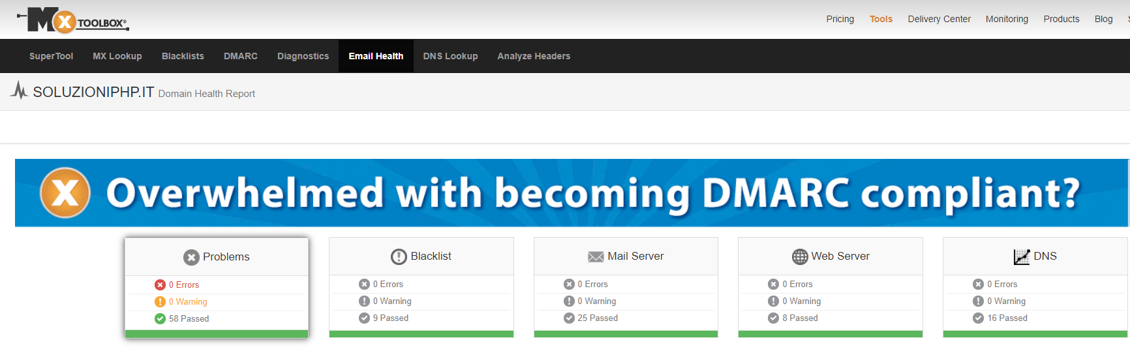
Task: Click the Problems card X icon
Action: [x=191, y=257]
